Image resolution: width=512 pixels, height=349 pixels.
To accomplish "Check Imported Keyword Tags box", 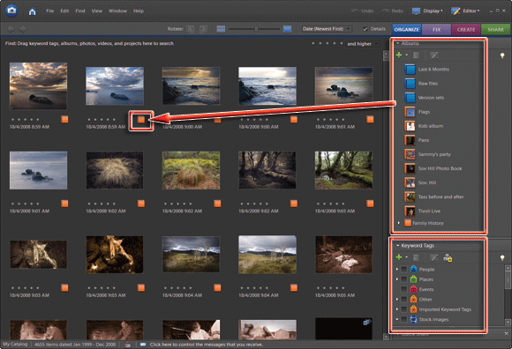I will pos(404,309).
